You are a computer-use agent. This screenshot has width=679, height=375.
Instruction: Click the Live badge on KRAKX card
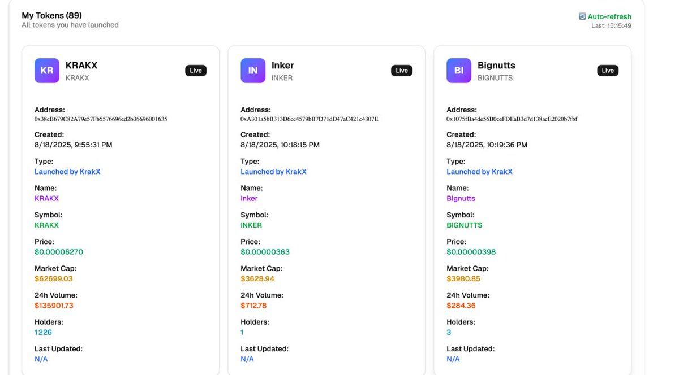(x=196, y=71)
